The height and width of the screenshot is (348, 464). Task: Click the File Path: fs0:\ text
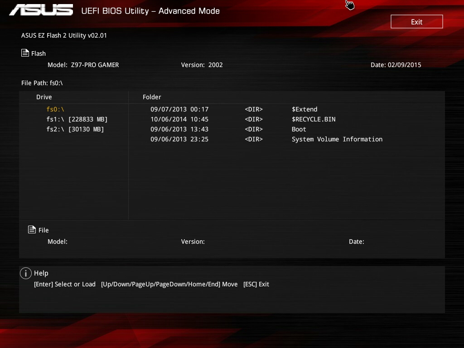point(42,83)
